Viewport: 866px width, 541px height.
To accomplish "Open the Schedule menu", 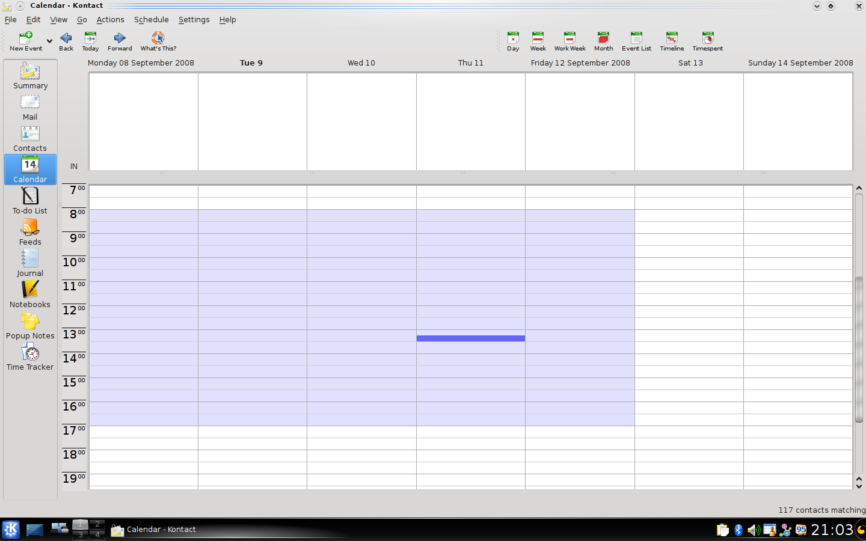I will point(151,19).
